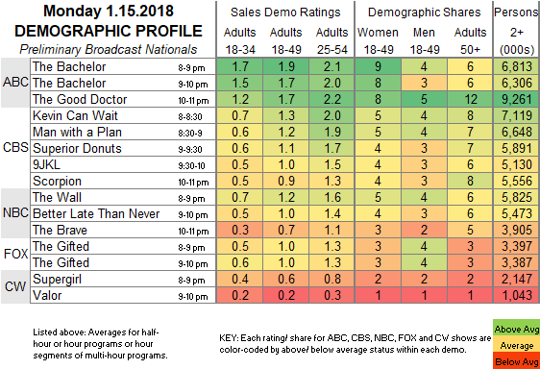The image size is (540, 369).
Task: Click the CBS network label
Action: (15, 147)
